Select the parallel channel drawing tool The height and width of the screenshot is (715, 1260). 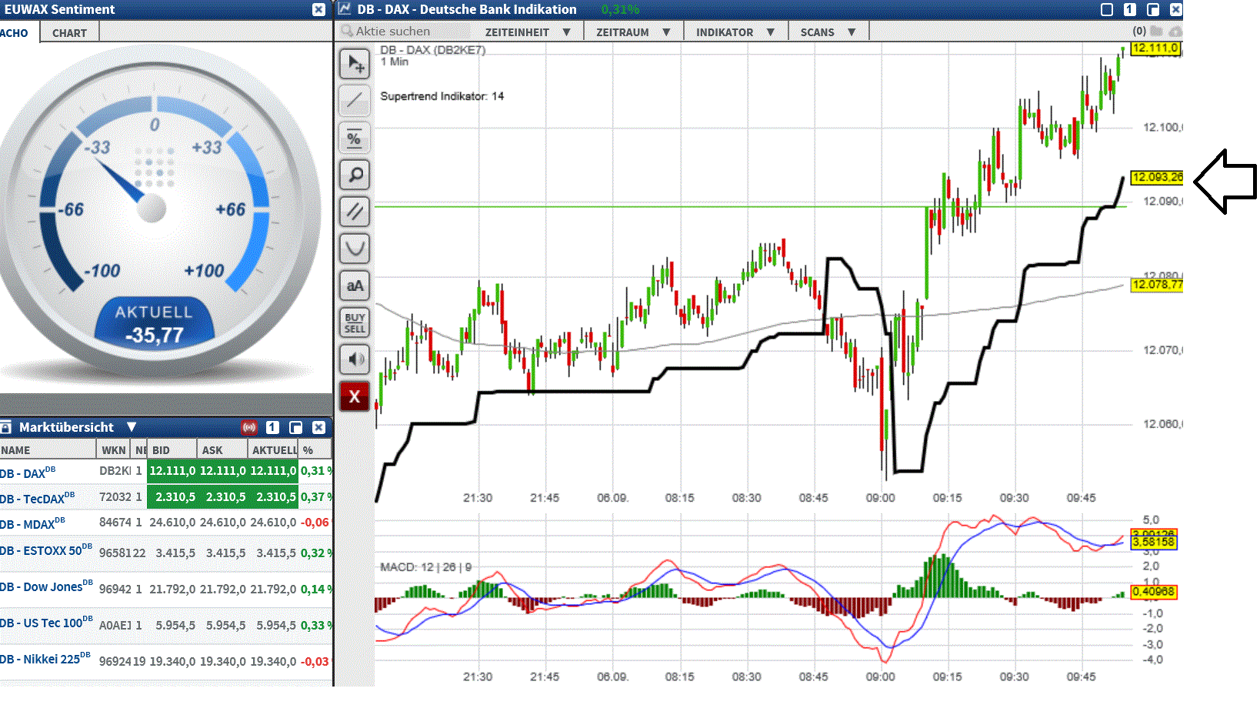pos(355,212)
